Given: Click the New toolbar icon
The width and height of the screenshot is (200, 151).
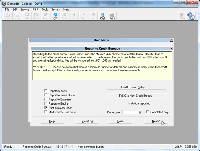Looking at the screenshot, I should pyautogui.click(x=17, y=16).
